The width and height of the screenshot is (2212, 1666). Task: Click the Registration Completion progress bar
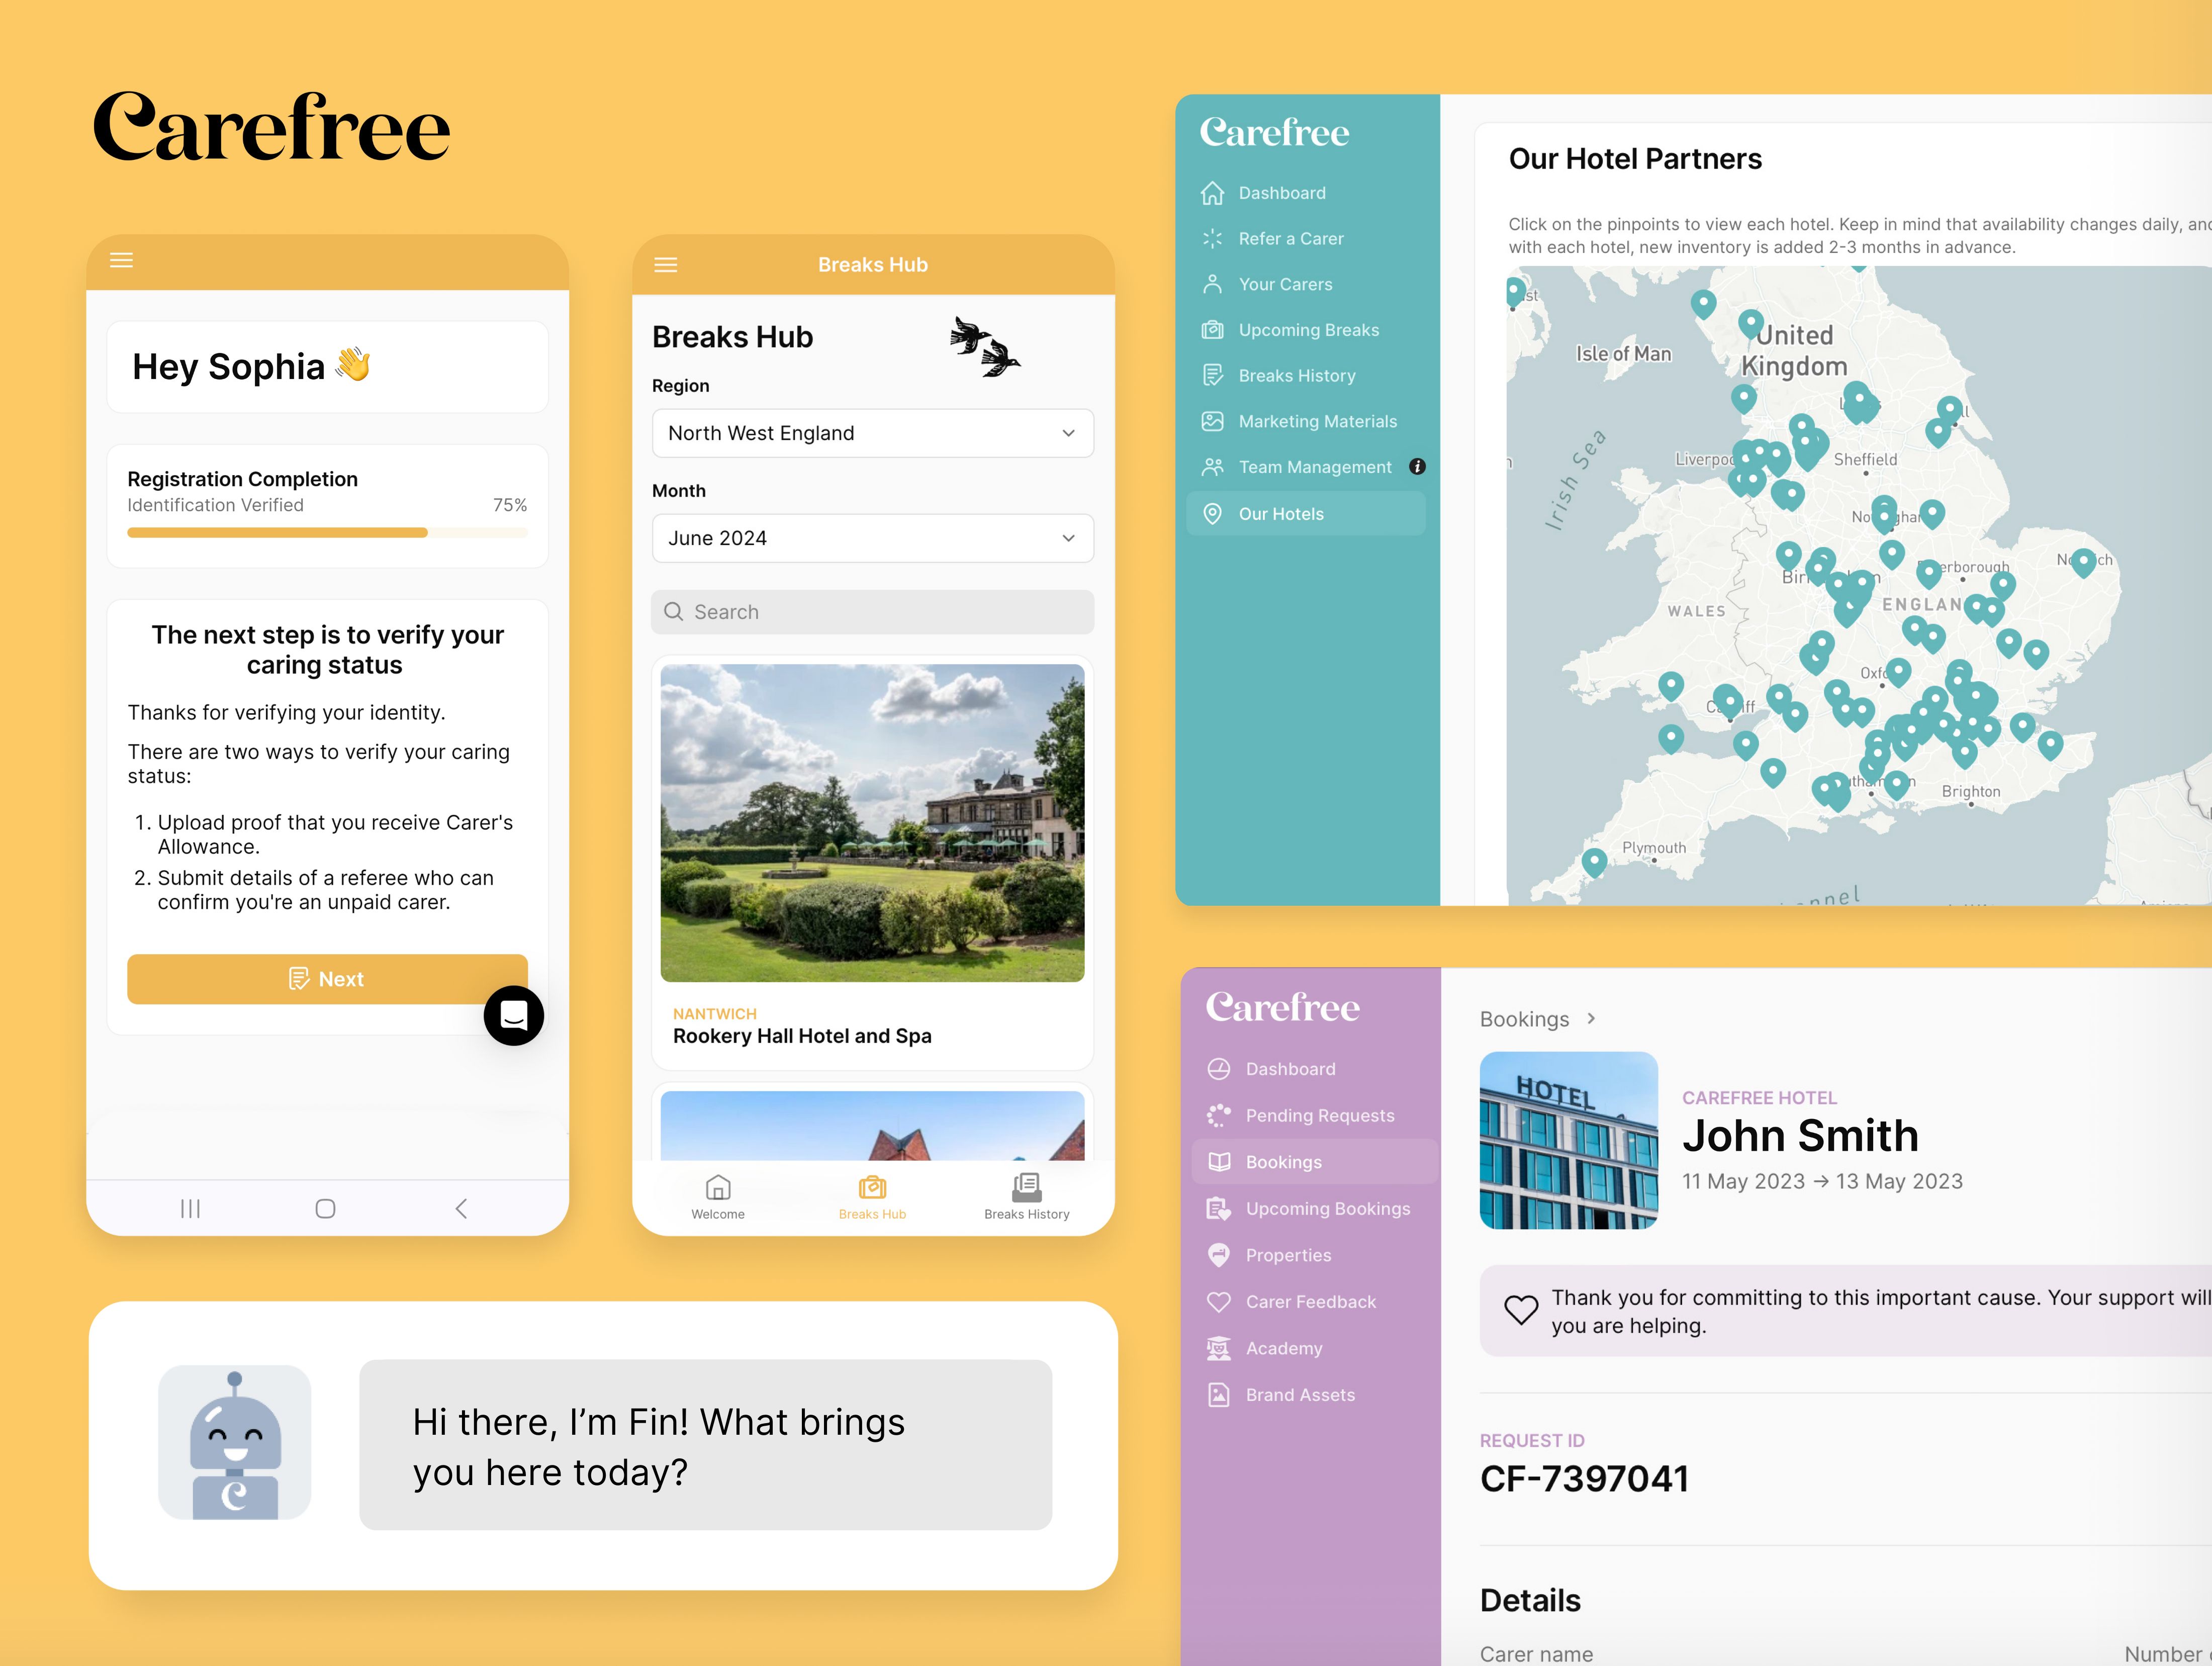[327, 533]
